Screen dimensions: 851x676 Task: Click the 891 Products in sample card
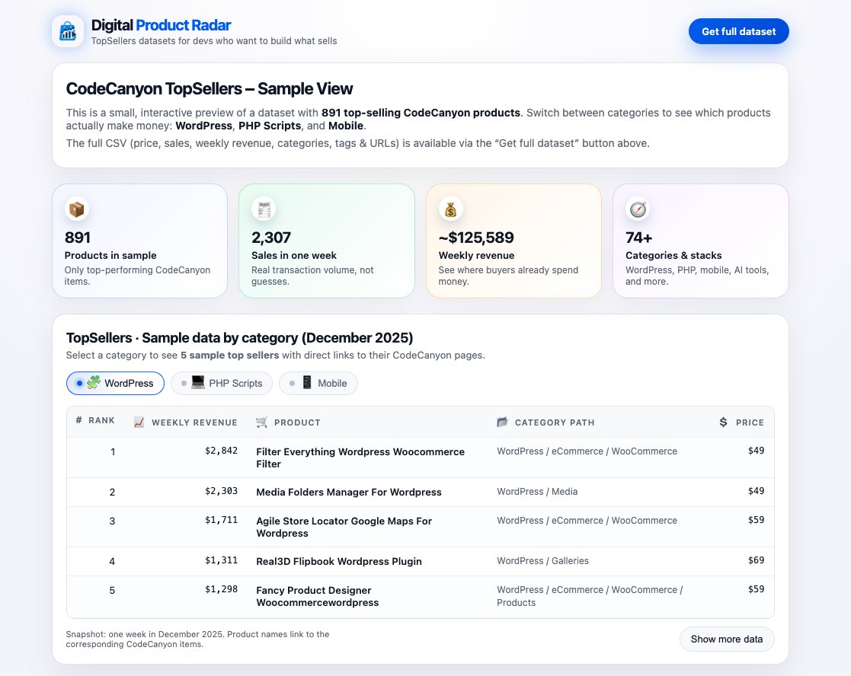(140, 241)
